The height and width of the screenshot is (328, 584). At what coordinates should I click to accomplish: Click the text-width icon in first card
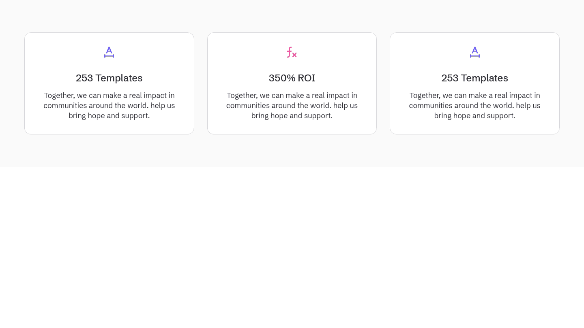click(109, 52)
